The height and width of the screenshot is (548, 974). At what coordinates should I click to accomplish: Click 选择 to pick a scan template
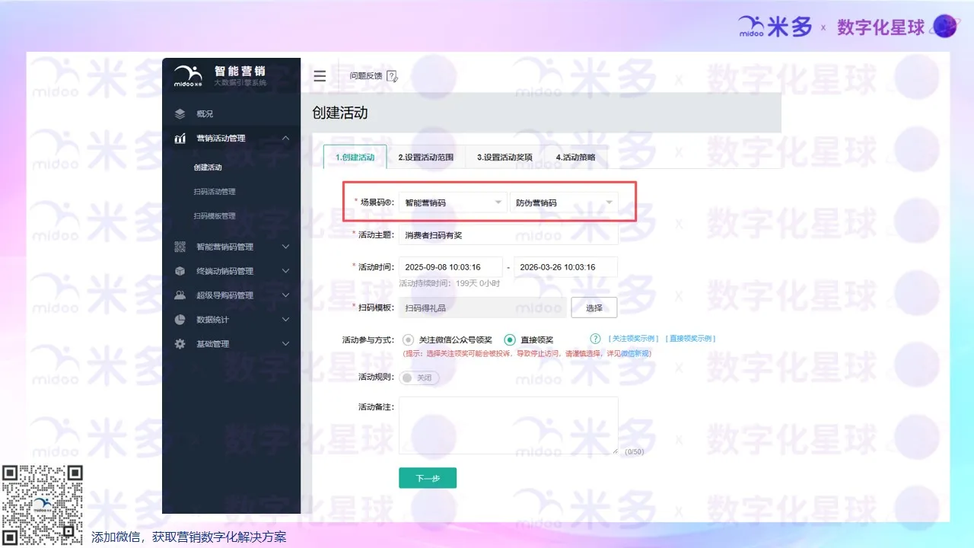point(594,307)
